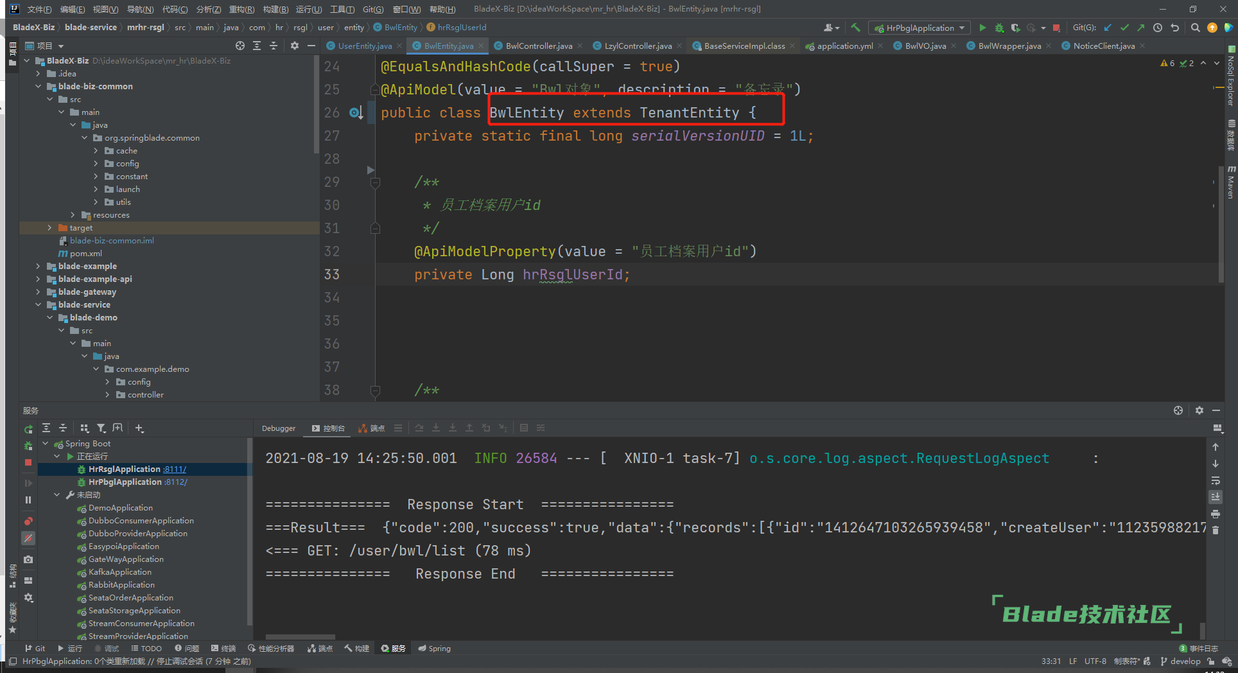Stop the service using the red stop square in Services

click(28, 462)
